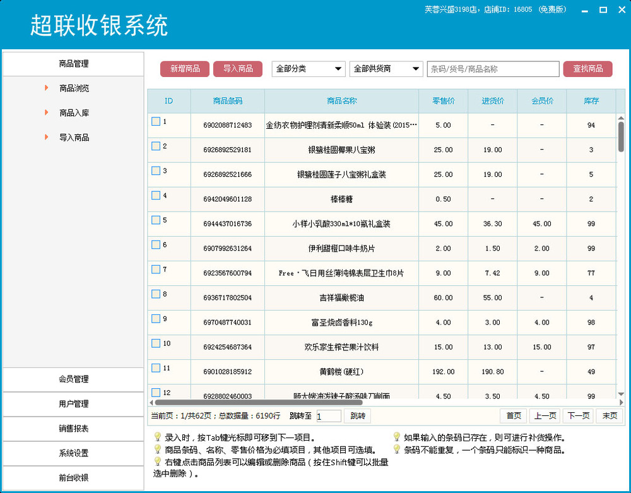This screenshot has height=493, width=631.
Task: Open the 商品管理 sidebar section
Action: (73, 64)
